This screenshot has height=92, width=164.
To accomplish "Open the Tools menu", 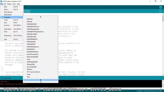I will pyautogui.click(x=14, y=4).
